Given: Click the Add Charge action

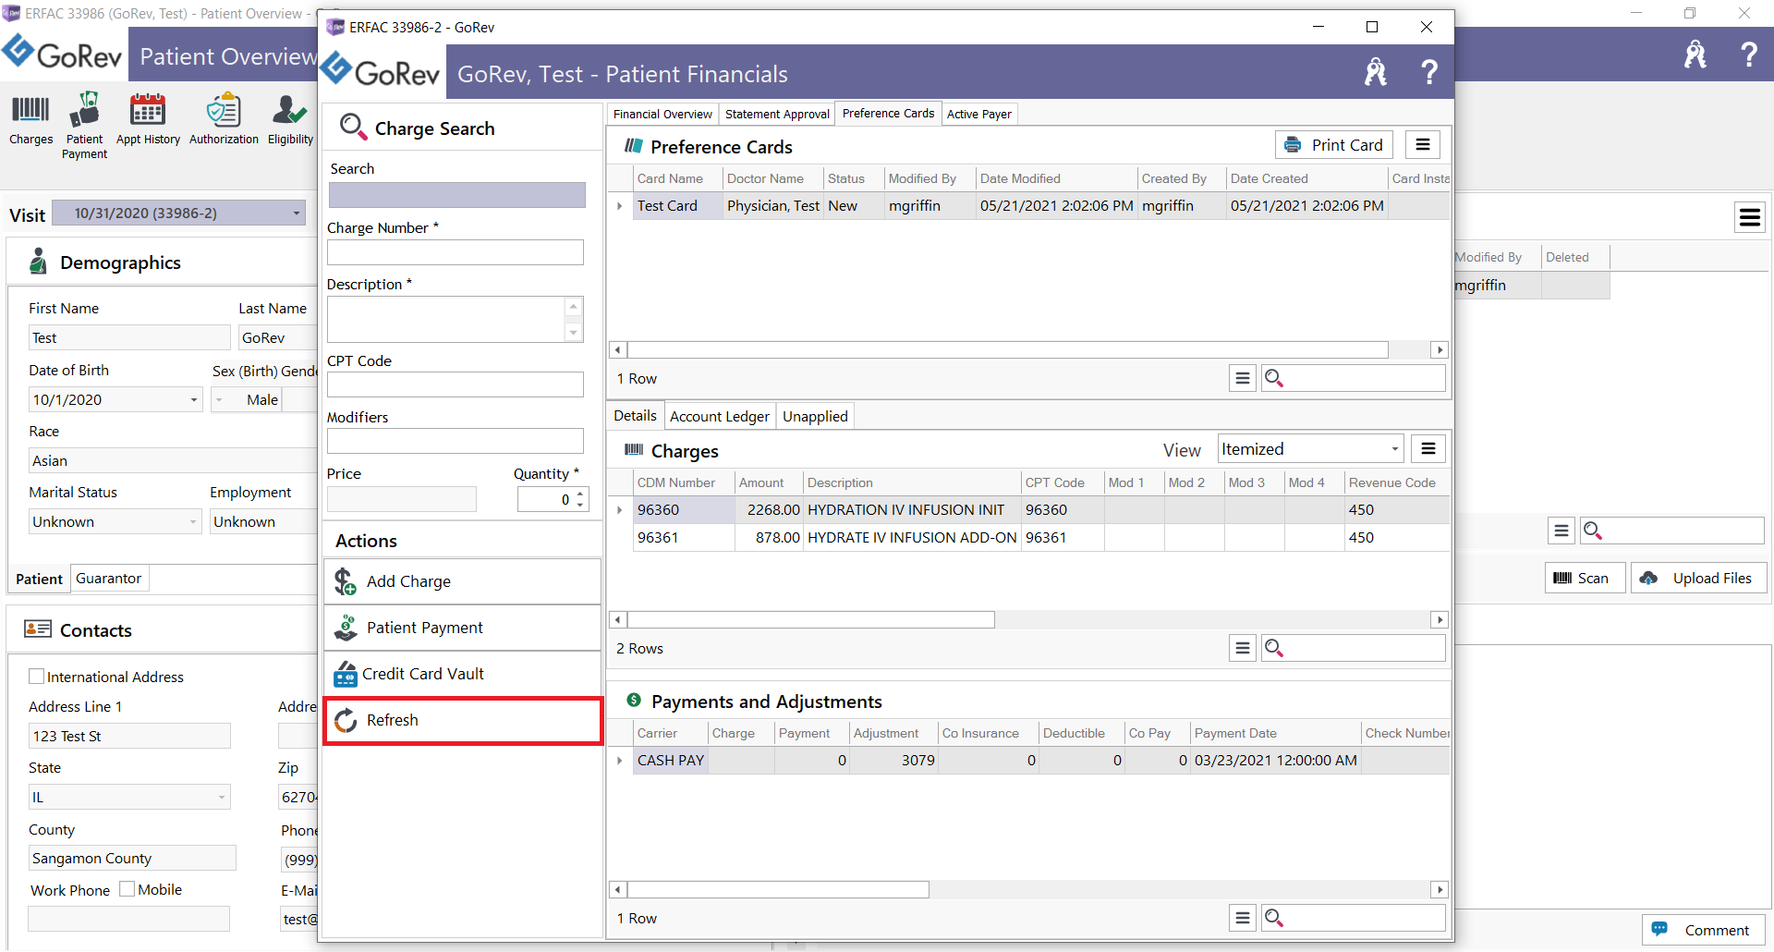Looking at the screenshot, I should [x=462, y=581].
